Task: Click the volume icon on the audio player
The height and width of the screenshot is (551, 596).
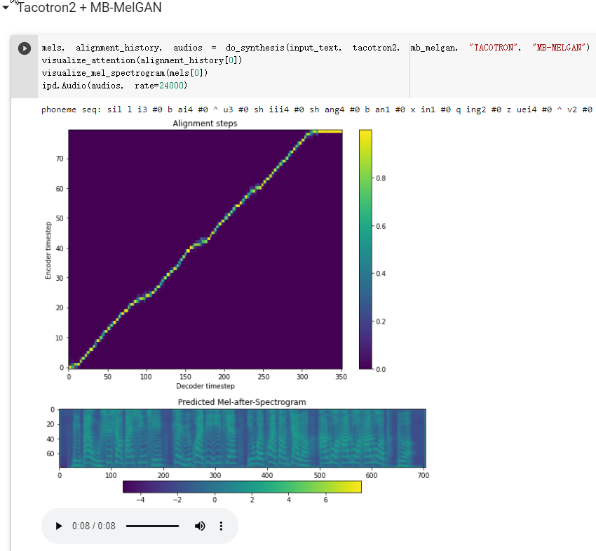Action: 199,526
